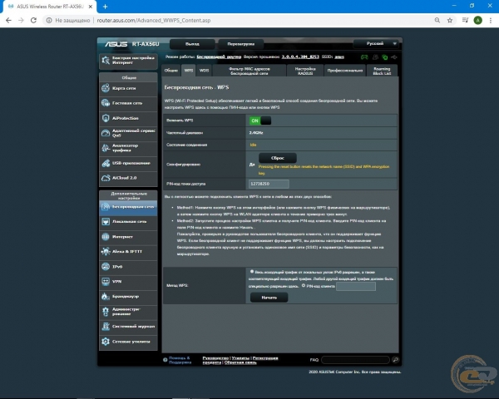Switch to the General (Общие) tab

pos(171,71)
